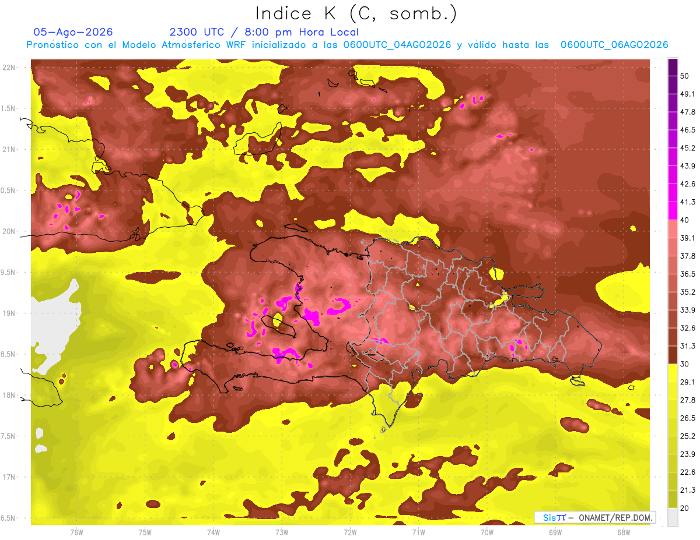Click the '19N' latitude axis label
The width and height of the screenshot is (700, 540).
(x=9, y=313)
